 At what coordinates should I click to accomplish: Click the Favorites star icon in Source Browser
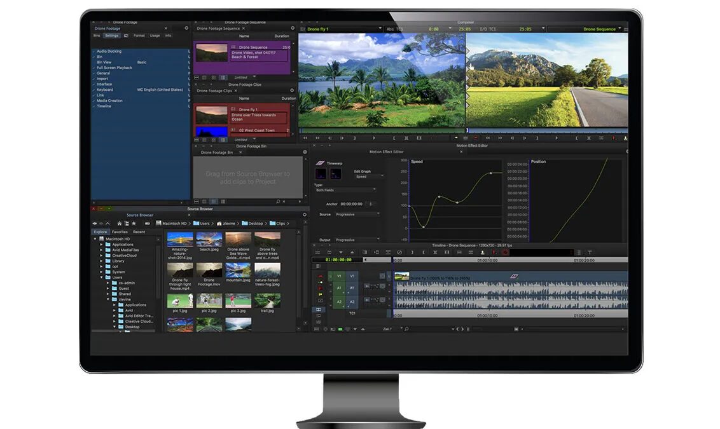pos(134,224)
